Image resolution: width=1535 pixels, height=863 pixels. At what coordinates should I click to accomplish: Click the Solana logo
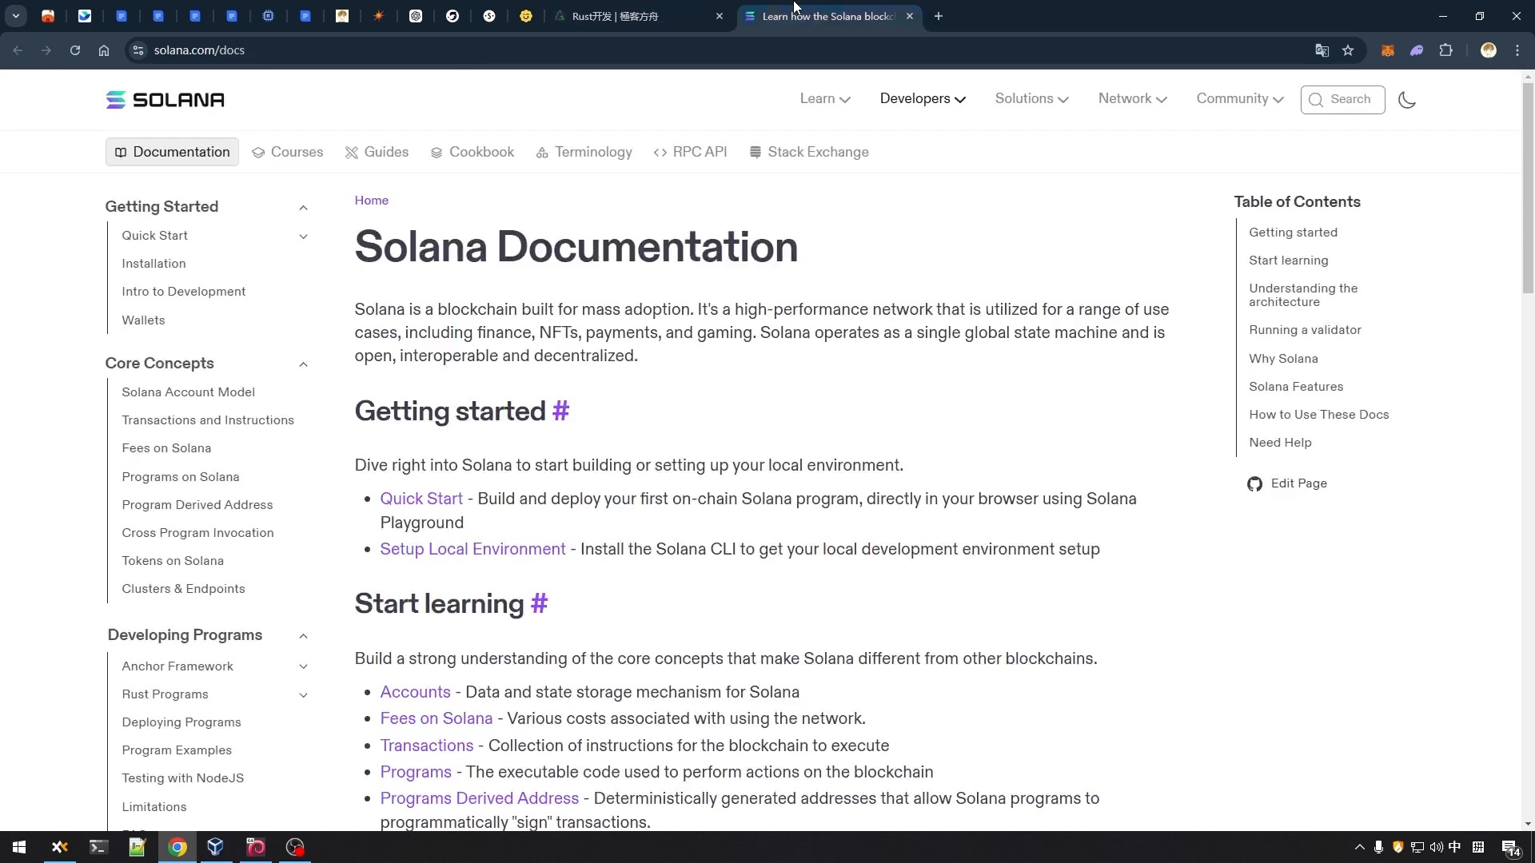(x=165, y=100)
